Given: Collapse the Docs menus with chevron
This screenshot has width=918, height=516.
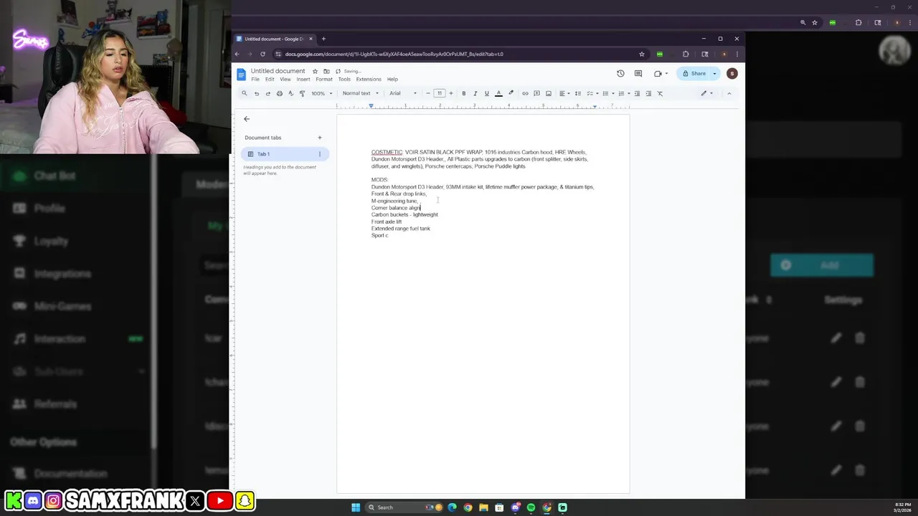Looking at the screenshot, I should tap(729, 93).
